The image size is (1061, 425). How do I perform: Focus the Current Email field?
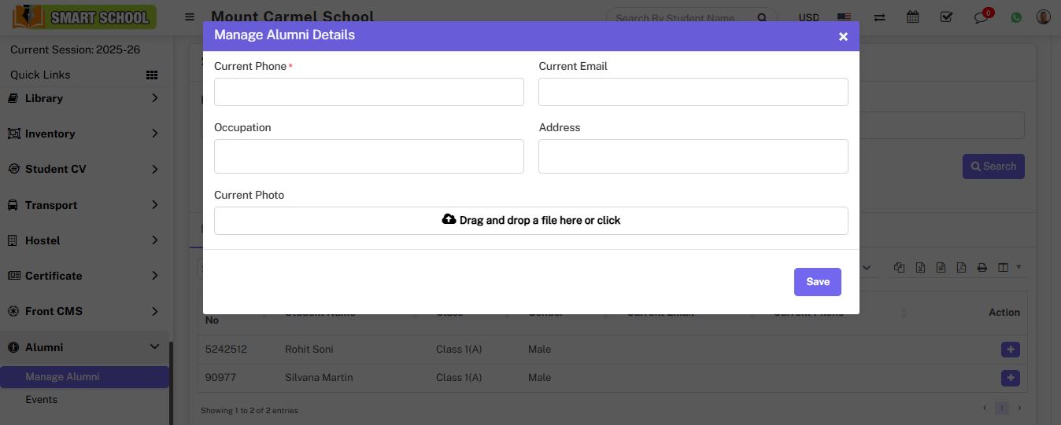[x=693, y=92]
